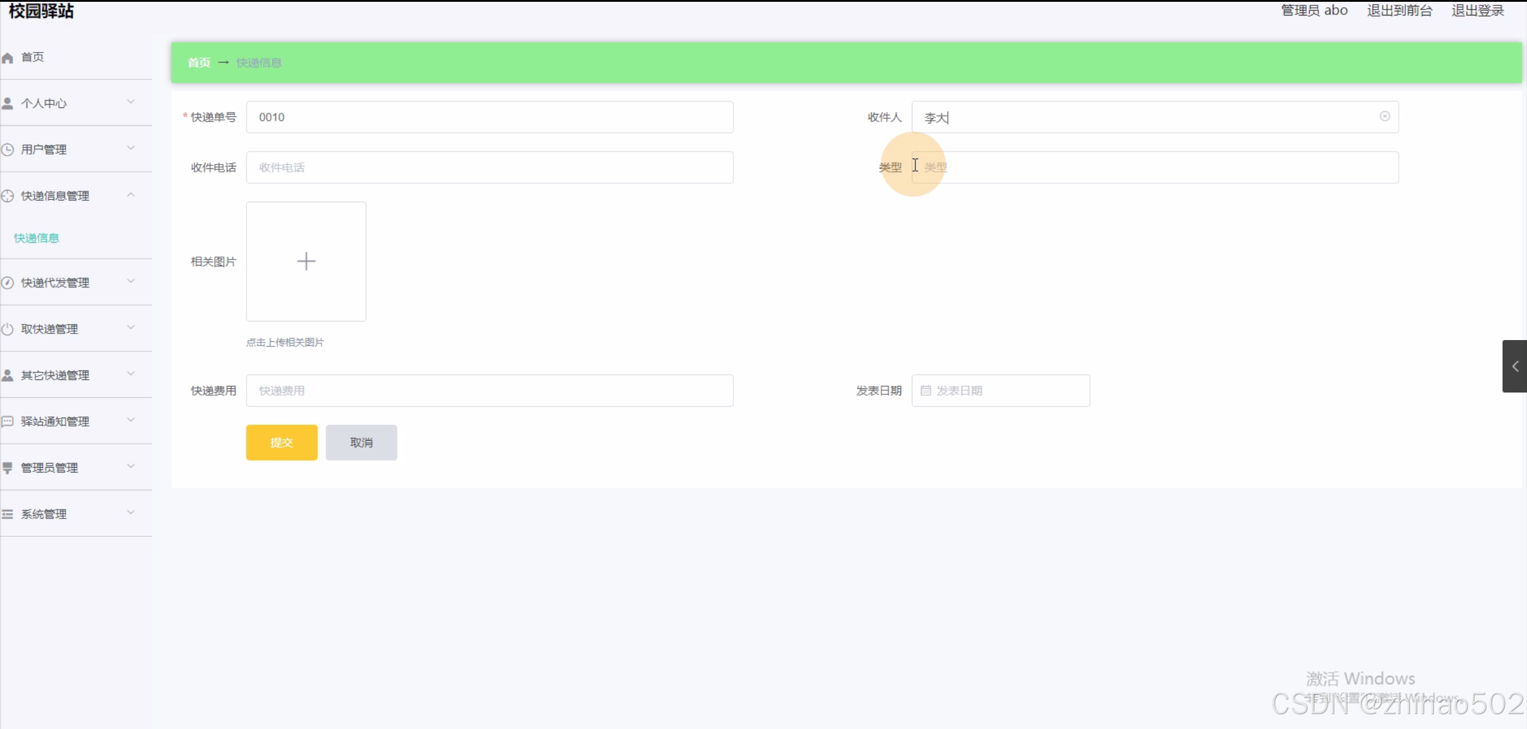Open the right-edge collapse arrow panel

(1514, 366)
